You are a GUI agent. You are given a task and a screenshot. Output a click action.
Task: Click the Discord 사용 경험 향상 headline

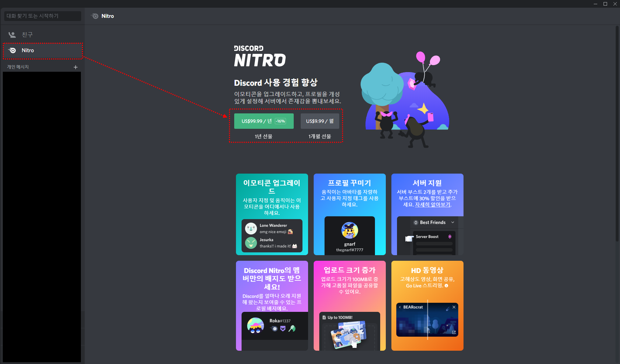276,83
